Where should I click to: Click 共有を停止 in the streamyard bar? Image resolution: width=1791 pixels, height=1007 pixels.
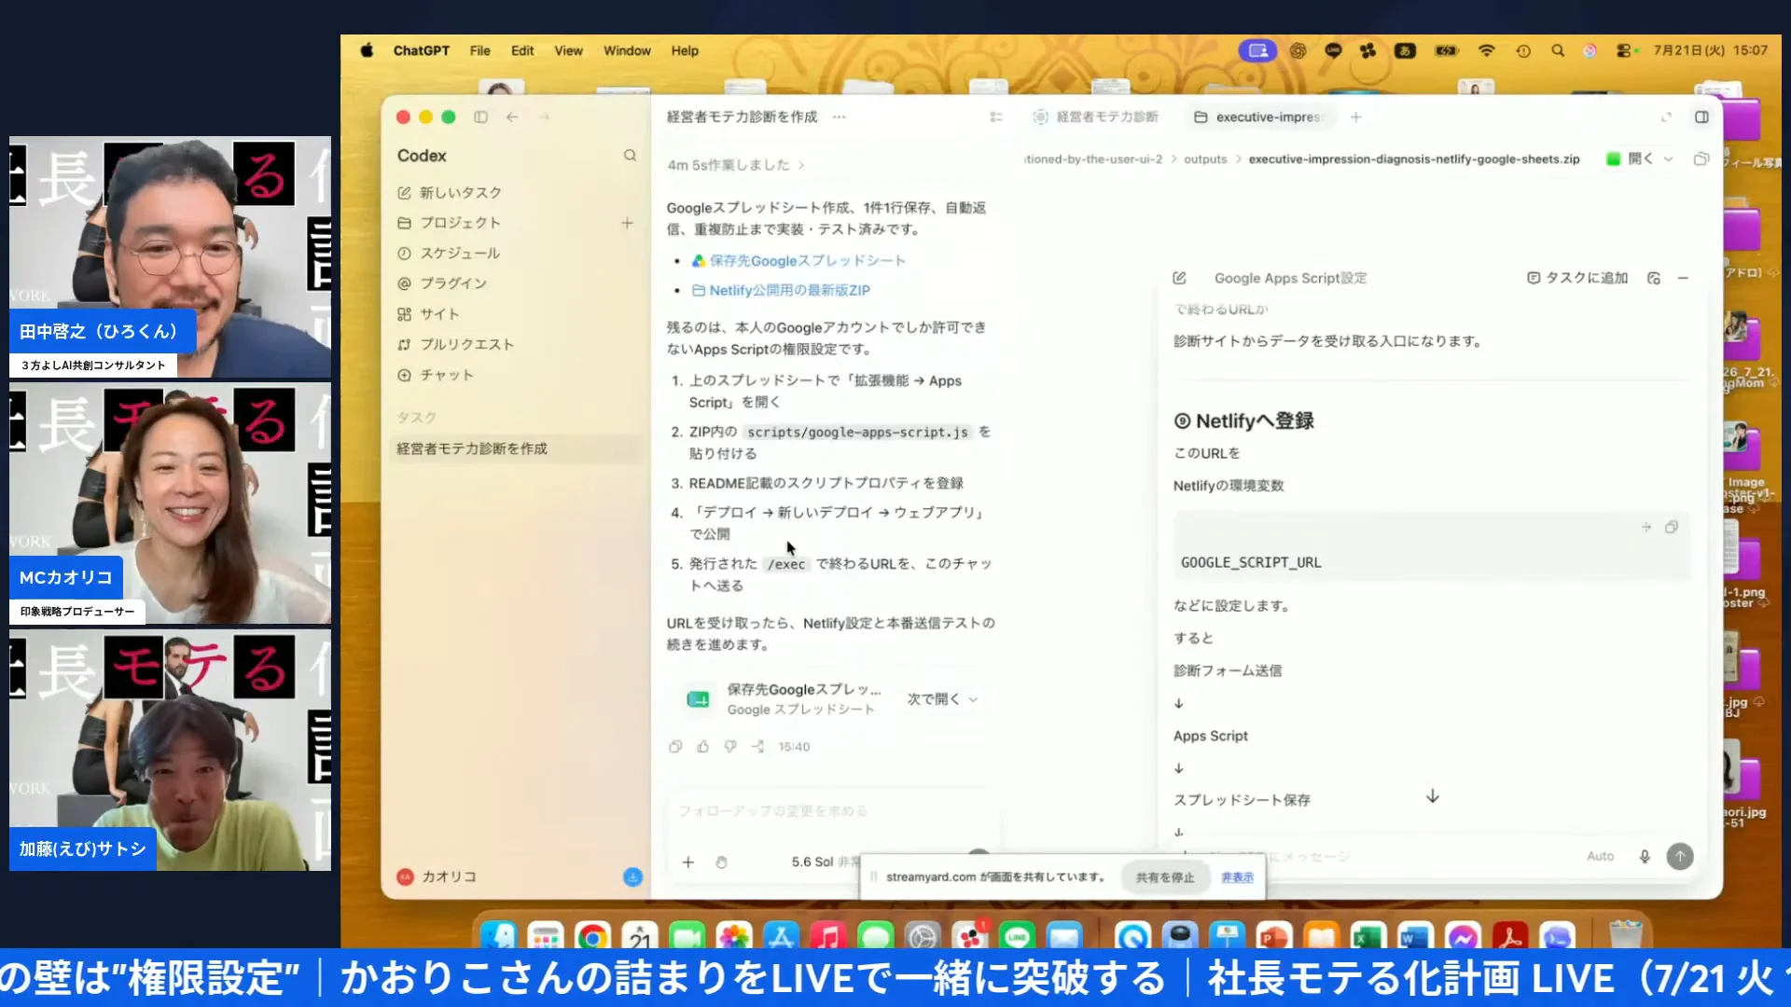point(1164,877)
